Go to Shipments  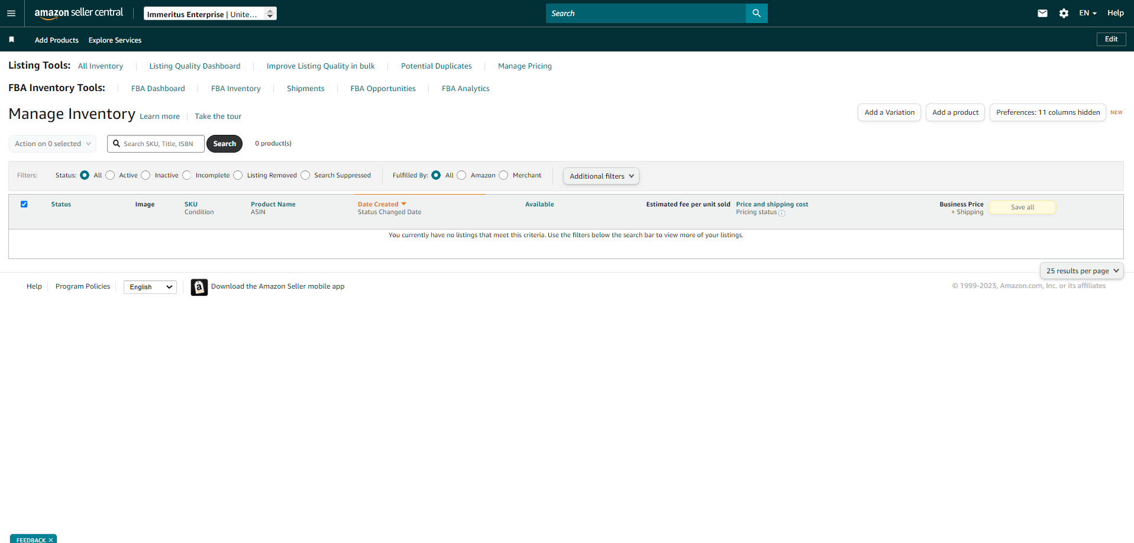[306, 89]
